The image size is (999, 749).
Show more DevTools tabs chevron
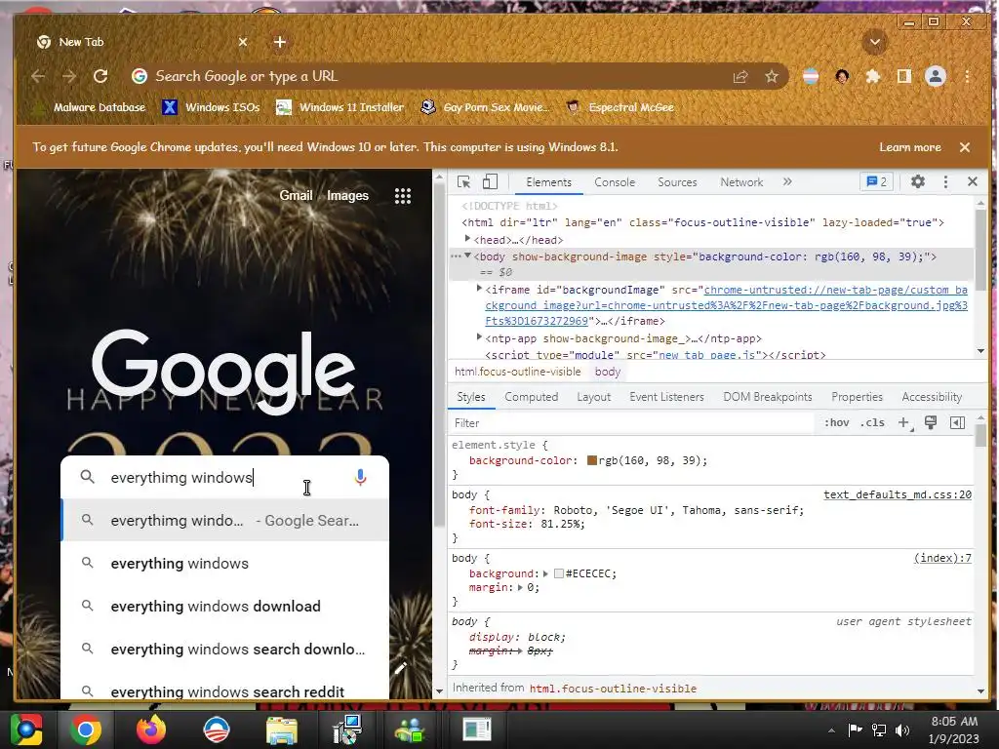pyautogui.click(x=787, y=182)
